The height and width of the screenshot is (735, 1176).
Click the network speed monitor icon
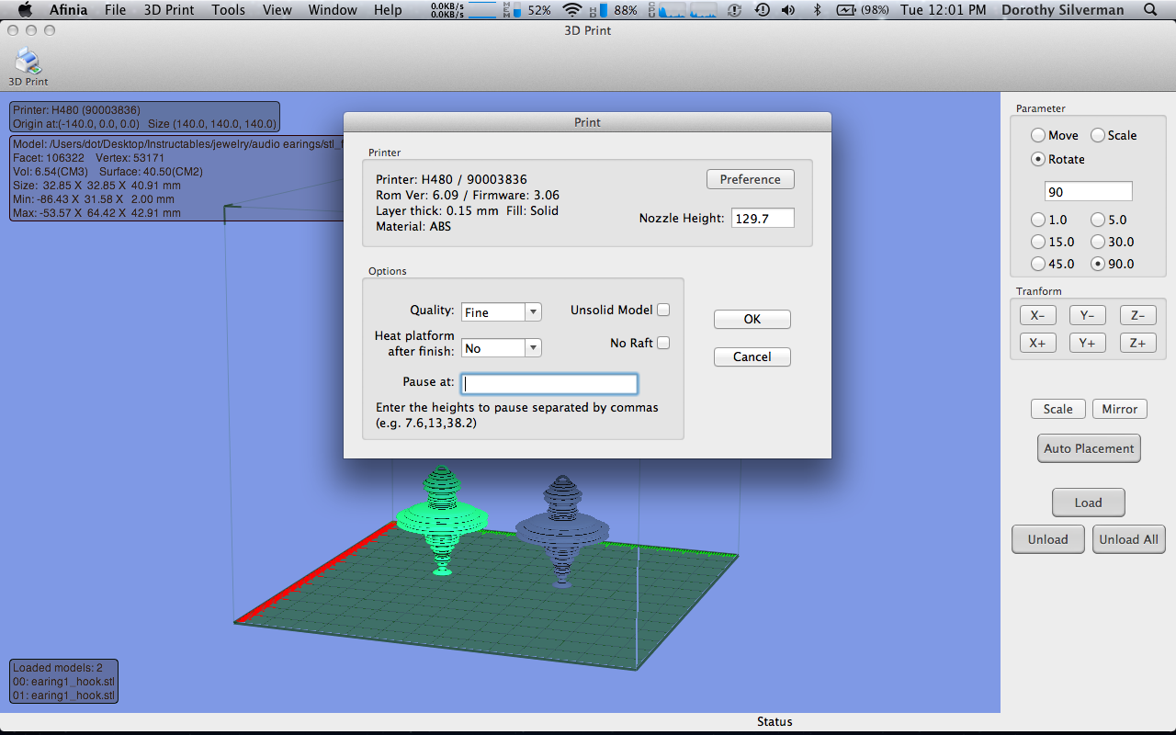462,10
